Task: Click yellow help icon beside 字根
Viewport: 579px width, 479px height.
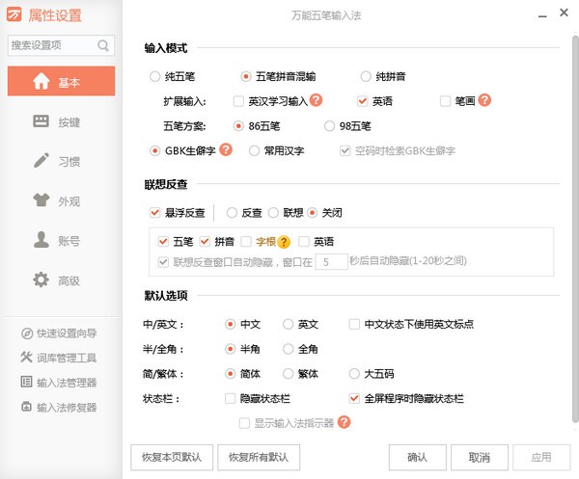Action: tap(284, 242)
